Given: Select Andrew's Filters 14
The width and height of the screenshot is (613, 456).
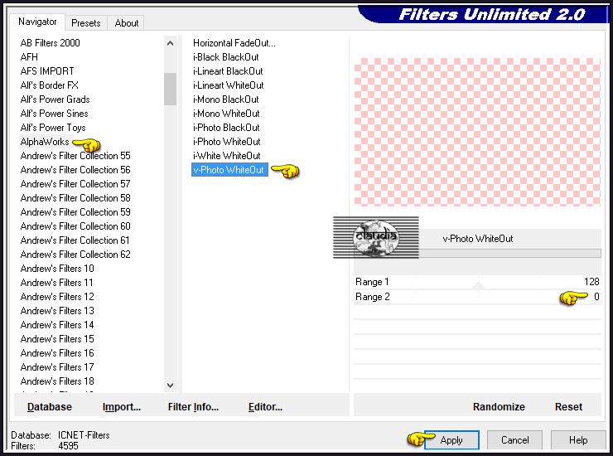Looking at the screenshot, I should click(57, 325).
